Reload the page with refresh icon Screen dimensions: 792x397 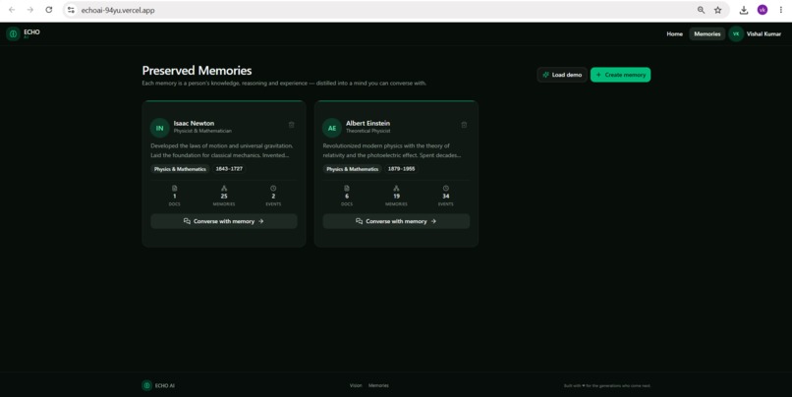point(48,10)
